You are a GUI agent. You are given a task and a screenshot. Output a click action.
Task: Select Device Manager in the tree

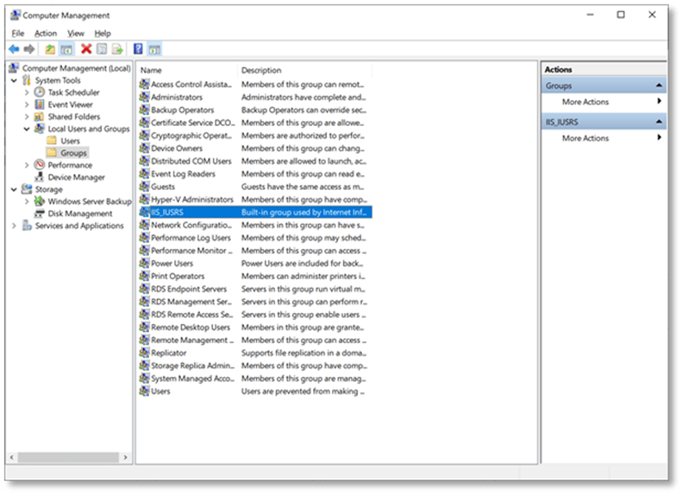pos(76,178)
